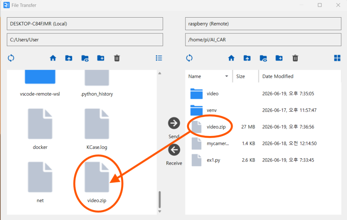The image size is (347, 220).
Task: Click the local pane scroll up arrow
Action: tap(160, 73)
